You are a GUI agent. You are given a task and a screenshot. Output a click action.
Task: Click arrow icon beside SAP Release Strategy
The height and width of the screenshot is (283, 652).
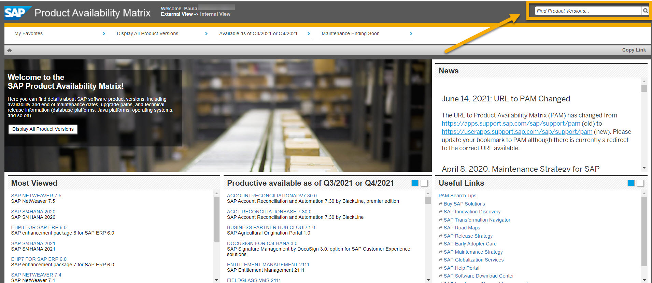440,236
